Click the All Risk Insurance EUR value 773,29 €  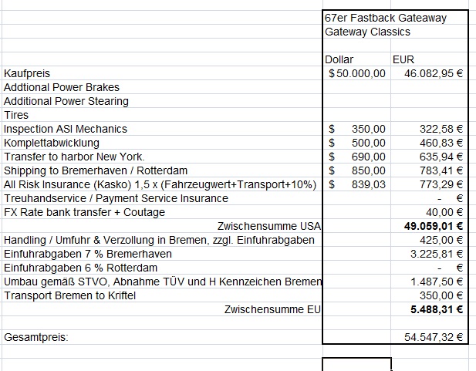[440, 184]
